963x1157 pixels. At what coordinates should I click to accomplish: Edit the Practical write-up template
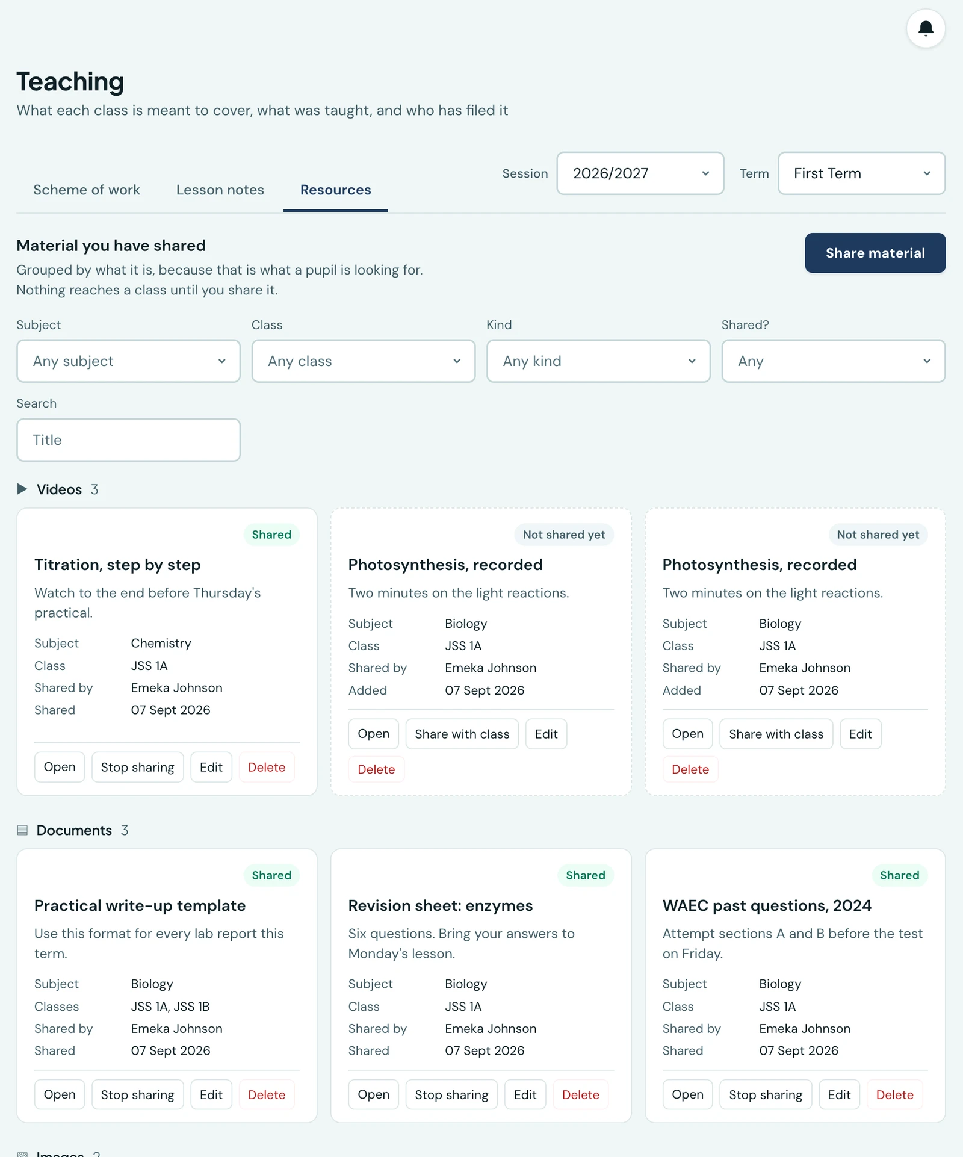pos(211,1094)
